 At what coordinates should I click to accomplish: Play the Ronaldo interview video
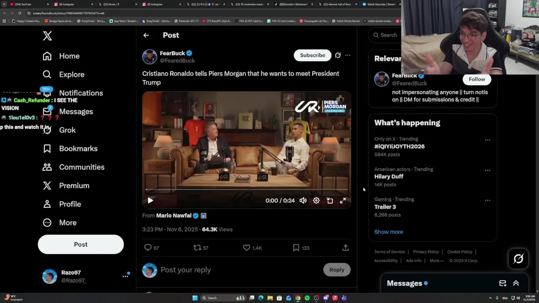pyautogui.click(x=150, y=201)
